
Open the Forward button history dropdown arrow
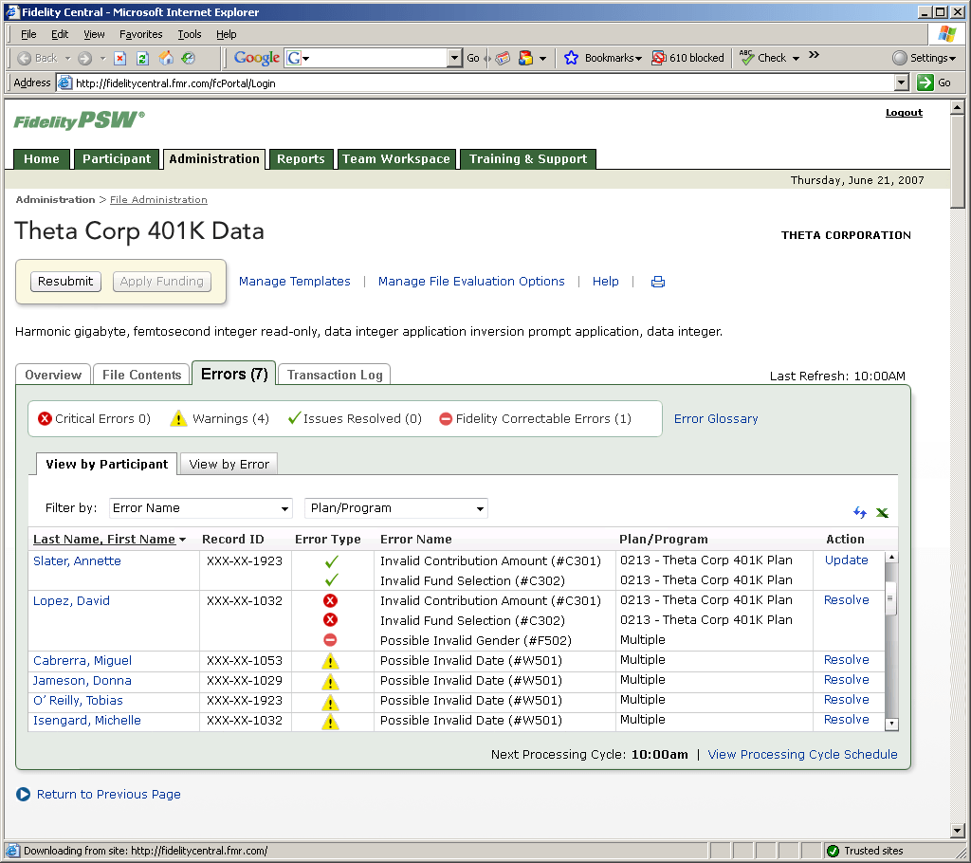[102, 59]
